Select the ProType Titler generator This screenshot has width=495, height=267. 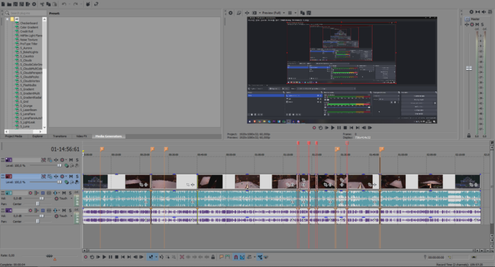(x=28, y=44)
